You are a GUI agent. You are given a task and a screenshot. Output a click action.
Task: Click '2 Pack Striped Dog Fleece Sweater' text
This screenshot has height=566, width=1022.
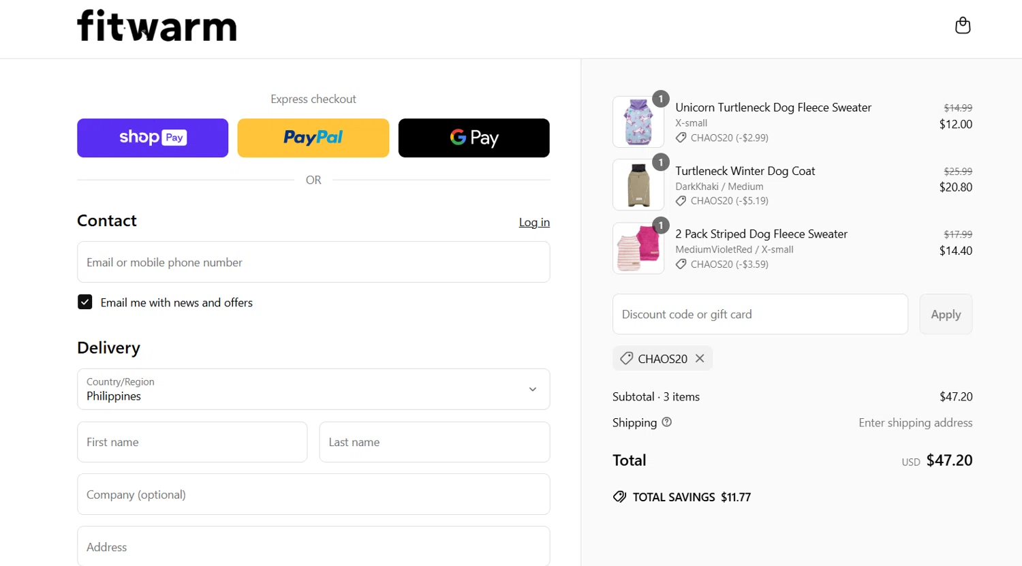pyautogui.click(x=762, y=234)
